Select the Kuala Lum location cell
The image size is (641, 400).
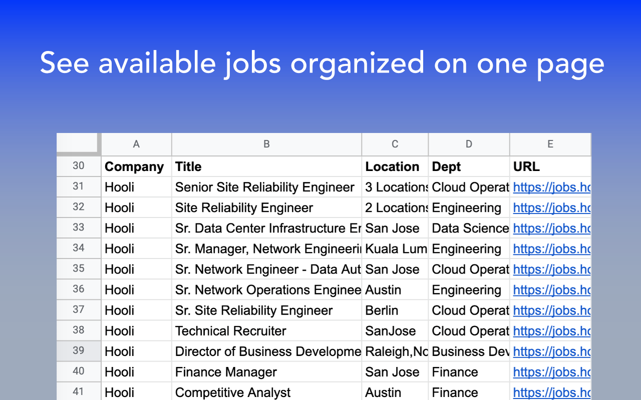click(395, 248)
